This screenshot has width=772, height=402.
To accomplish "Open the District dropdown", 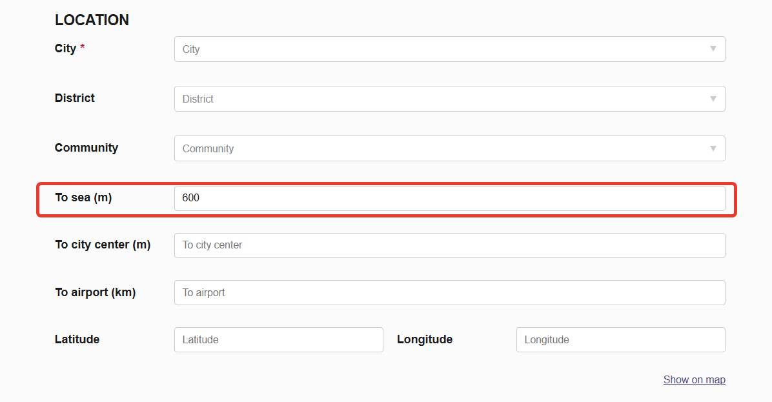I will tap(439, 99).
